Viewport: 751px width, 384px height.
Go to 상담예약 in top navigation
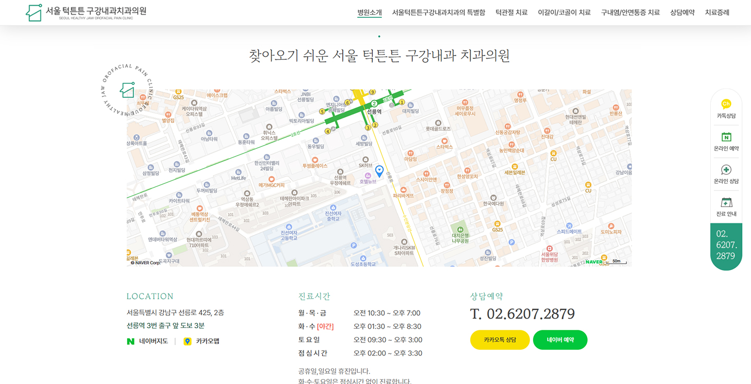682,12
